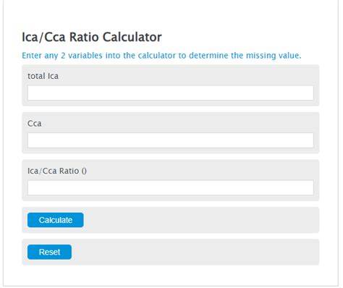Viewport: 343px width, 288px height.
Task: Focus the Cca input box
Action: click(171, 140)
